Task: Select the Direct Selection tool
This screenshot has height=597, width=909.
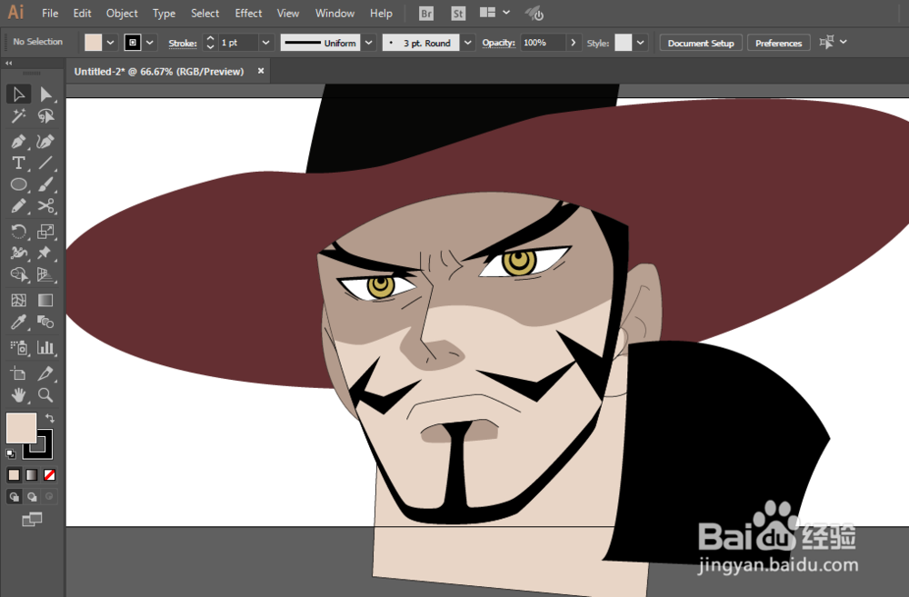Action: tap(45, 94)
